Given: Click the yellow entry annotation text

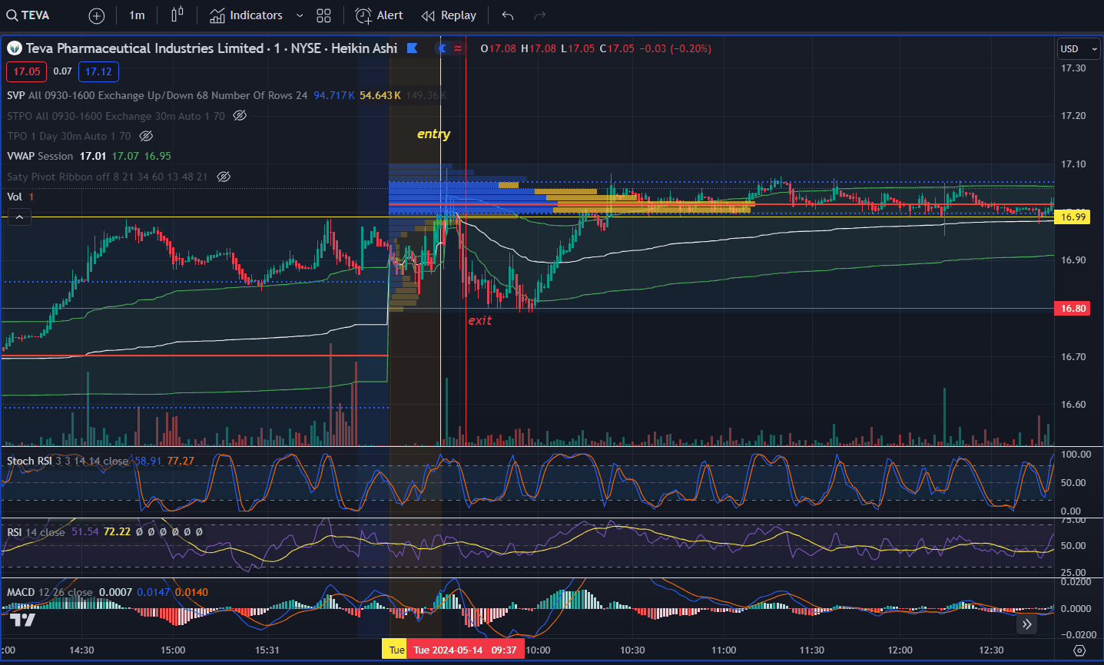Looking at the screenshot, I should point(434,134).
